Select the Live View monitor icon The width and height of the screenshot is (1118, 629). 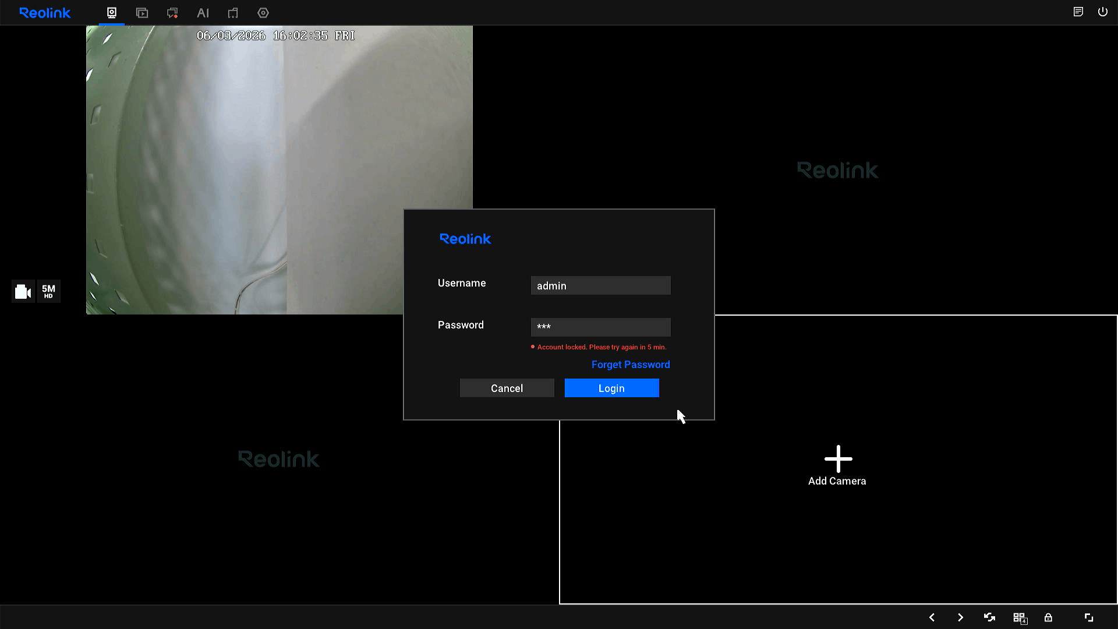coord(112,13)
